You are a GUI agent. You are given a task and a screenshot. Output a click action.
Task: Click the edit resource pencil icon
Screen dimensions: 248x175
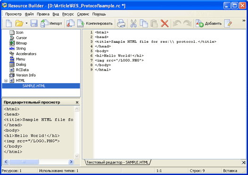pyautogui.click(x=228, y=24)
